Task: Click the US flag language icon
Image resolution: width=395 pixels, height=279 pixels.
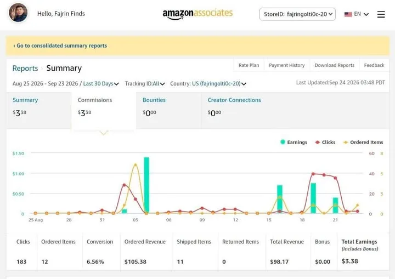Action: 348,14
